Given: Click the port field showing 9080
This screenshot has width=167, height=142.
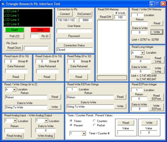Looking at the screenshot, I should coord(86,20).
